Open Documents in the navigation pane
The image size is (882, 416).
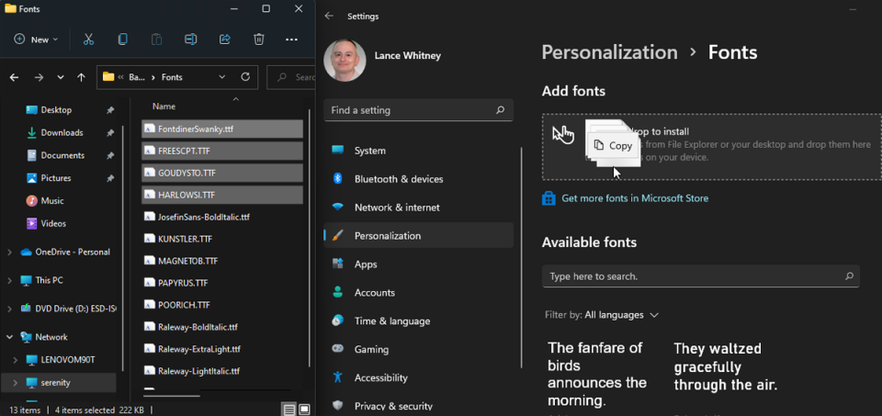pos(62,155)
